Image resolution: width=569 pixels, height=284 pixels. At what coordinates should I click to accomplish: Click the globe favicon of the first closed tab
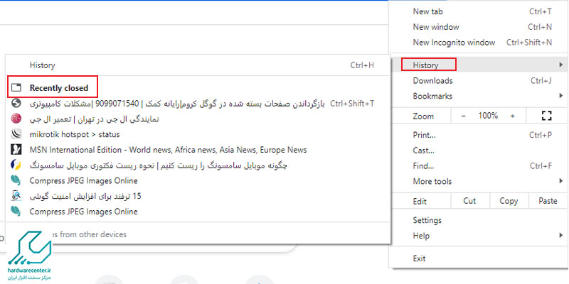click(x=16, y=104)
